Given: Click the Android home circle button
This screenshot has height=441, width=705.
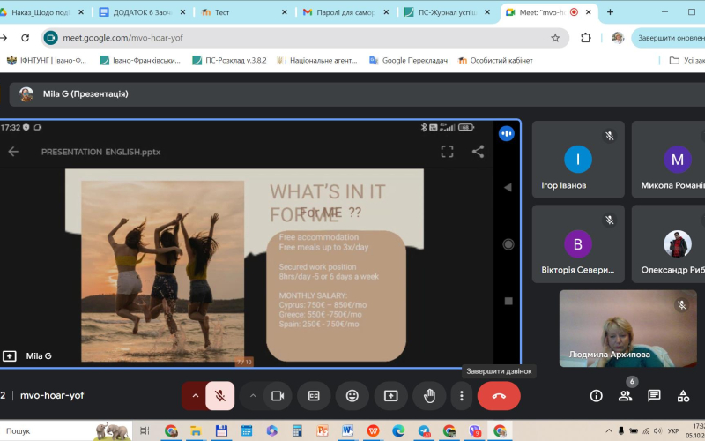Looking at the screenshot, I should [508, 244].
